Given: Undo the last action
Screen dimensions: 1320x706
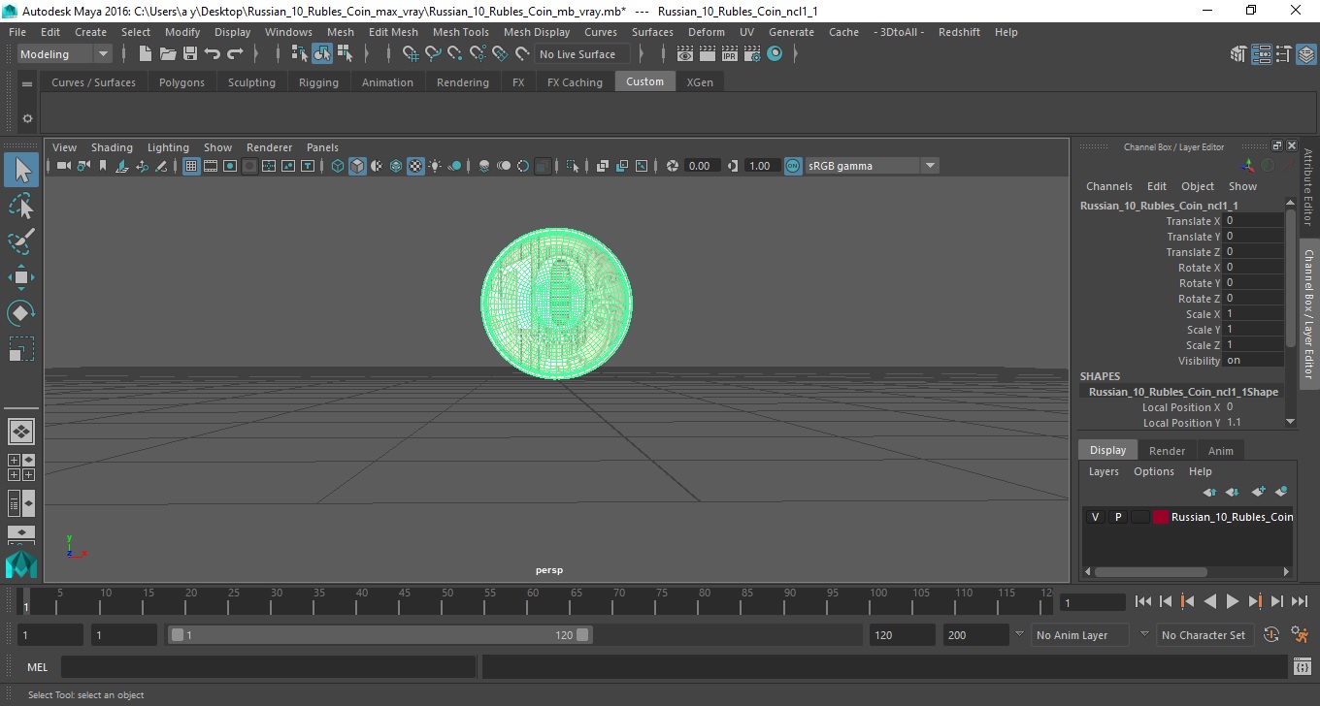Looking at the screenshot, I should pos(213,54).
